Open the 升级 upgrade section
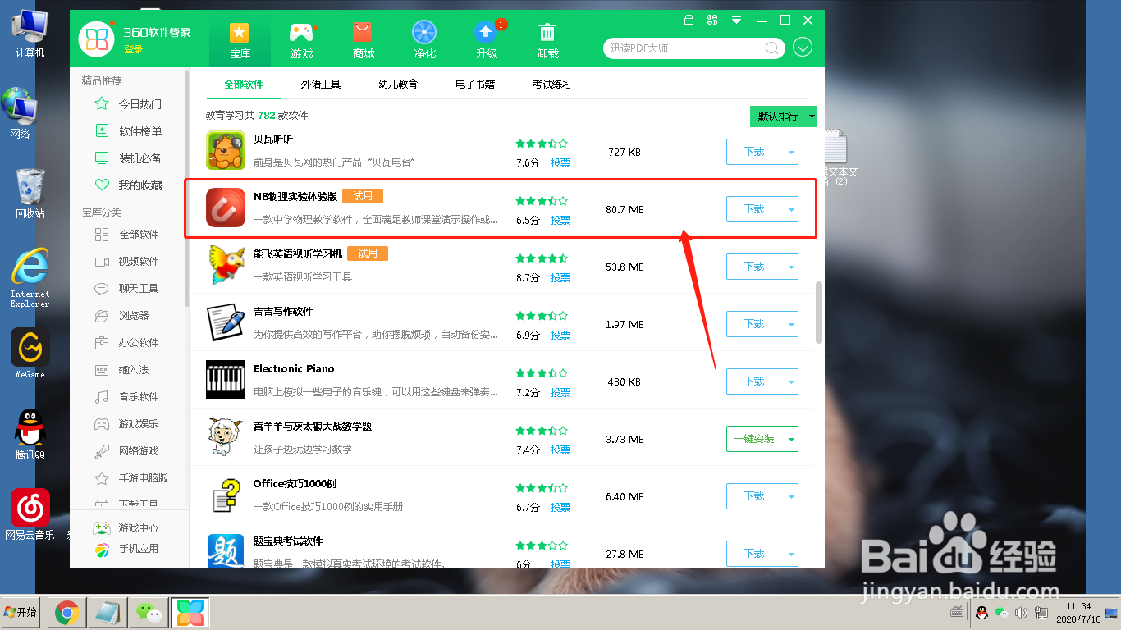Image resolution: width=1121 pixels, height=630 pixels. coord(487,40)
